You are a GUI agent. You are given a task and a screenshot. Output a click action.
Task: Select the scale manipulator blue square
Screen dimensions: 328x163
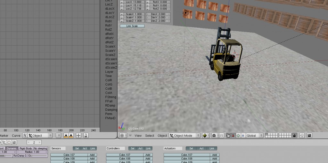(x=243, y=136)
